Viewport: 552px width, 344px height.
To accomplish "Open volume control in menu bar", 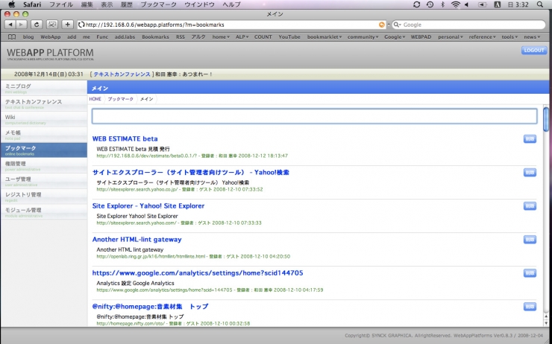I will (467, 4).
